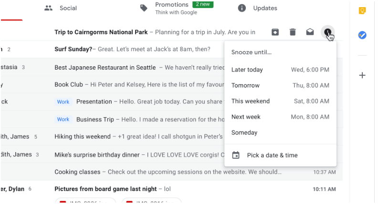The width and height of the screenshot is (378, 204).
Task: Switch to the Social tab
Action: [61, 8]
